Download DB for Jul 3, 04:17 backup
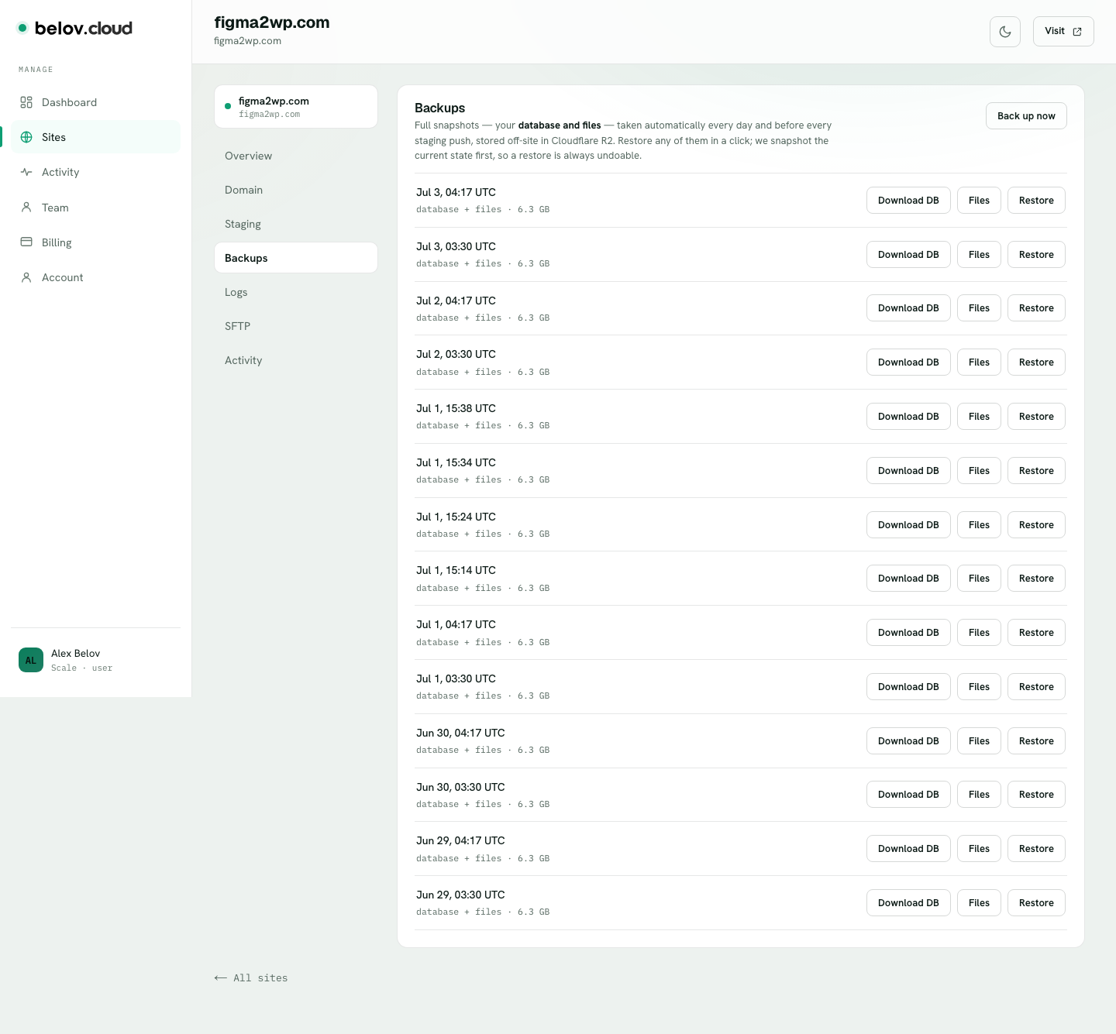 click(x=908, y=201)
